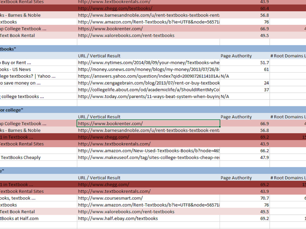Viewport: 306px width, 229px height.
Task: Click 'Page Authority' header above the 51.7 value
Action: [236, 56]
